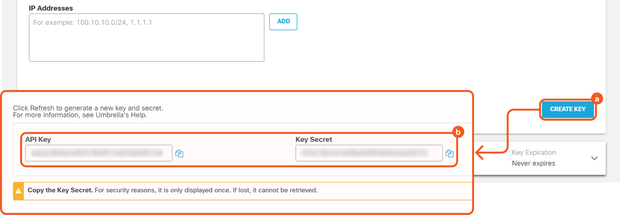Click the orange "a" callout badge
Viewport: 620px width, 215px height.
[x=597, y=99]
